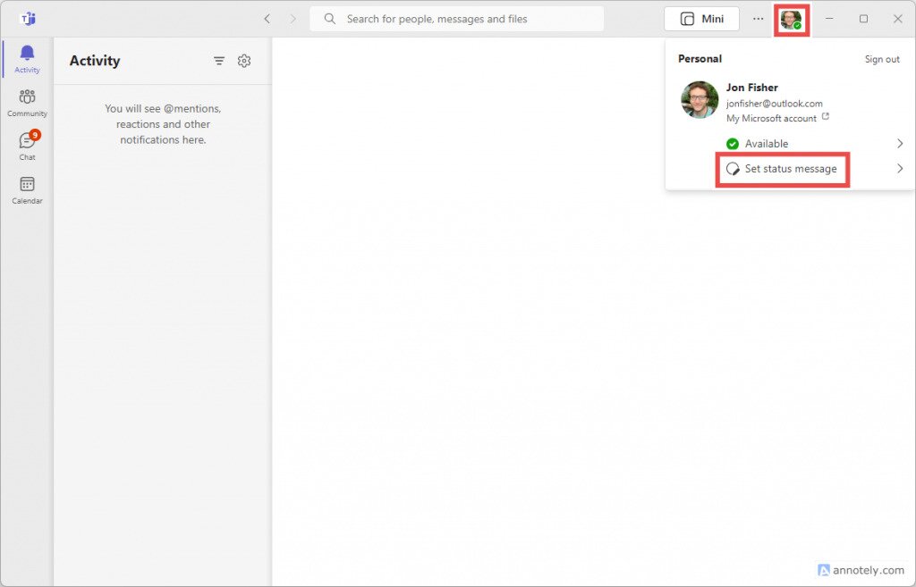Expand the Set status message chevron
Viewport: 916px width, 587px height.
point(901,168)
